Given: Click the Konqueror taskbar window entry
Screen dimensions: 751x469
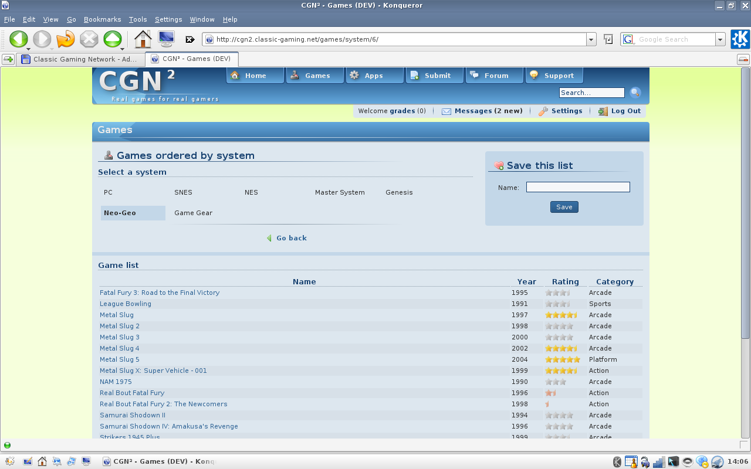Looking at the screenshot, I should coord(158,461).
